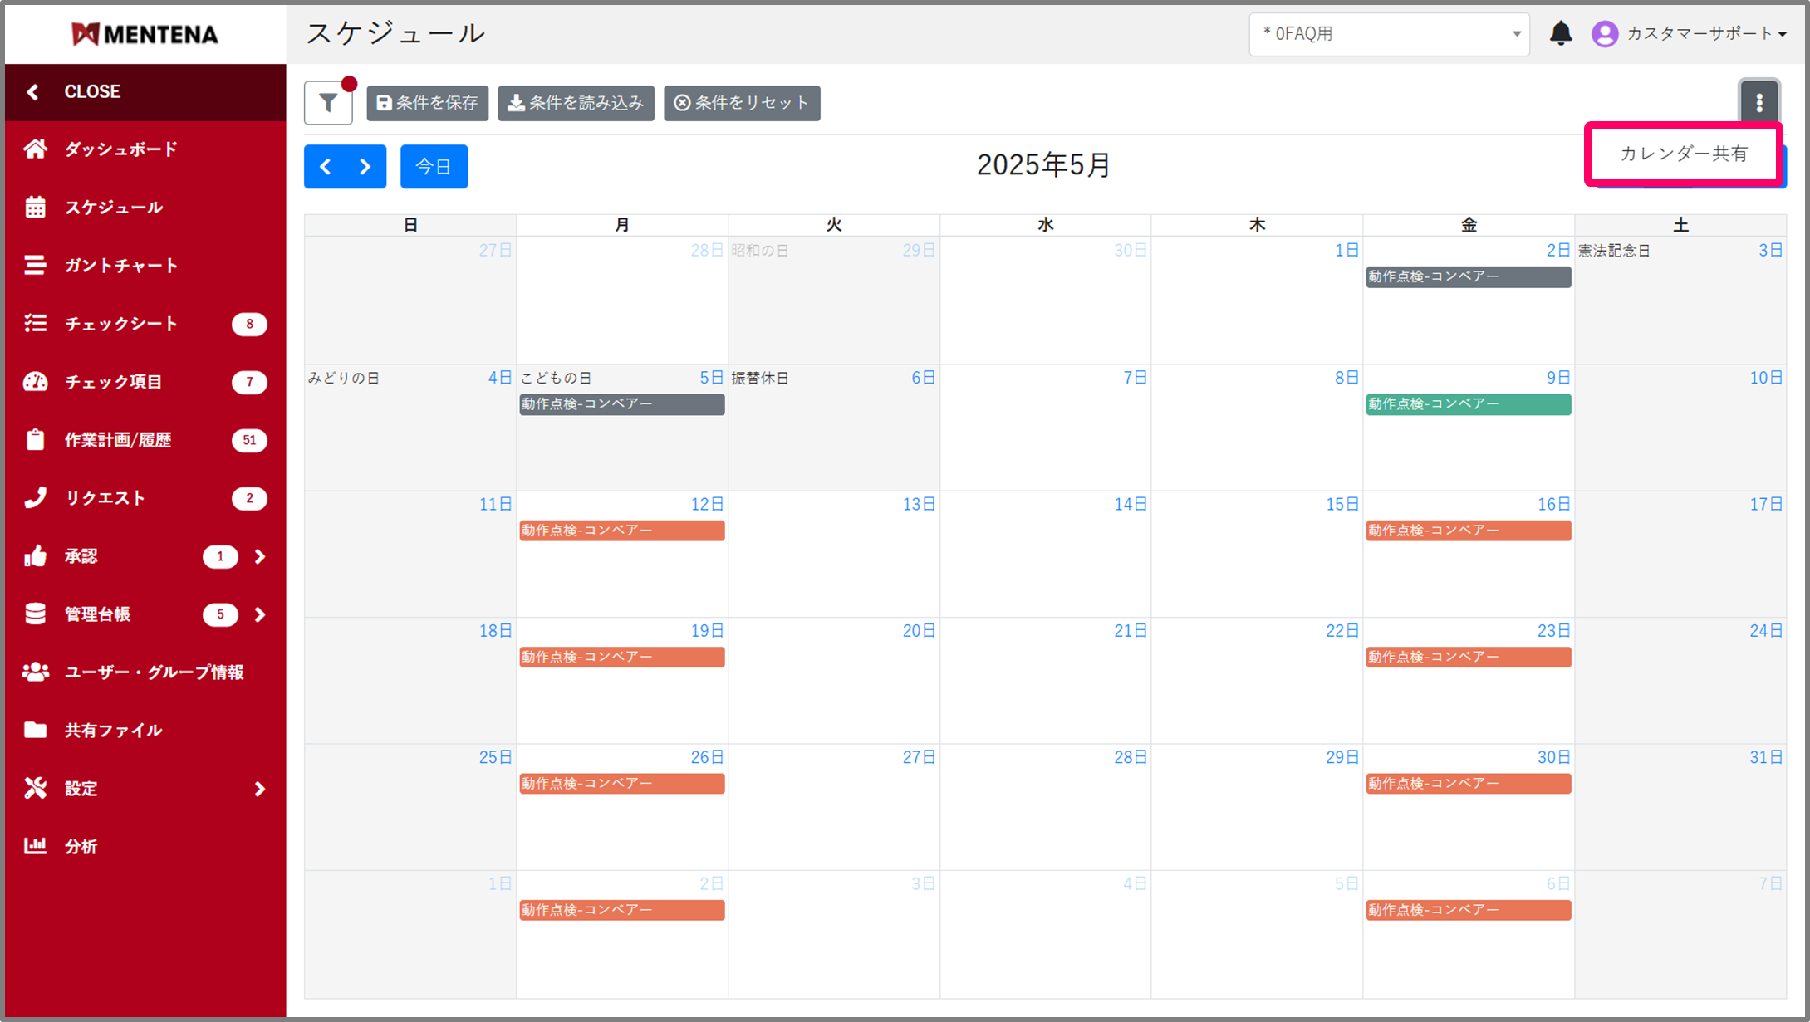Open the filter funnel icon
This screenshot has width=1810, height=1022.
(x=328, y=103)
